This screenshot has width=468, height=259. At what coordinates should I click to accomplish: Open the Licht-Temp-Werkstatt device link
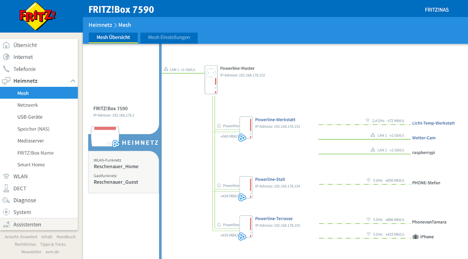pyautogui.click(x=433, y=123)
